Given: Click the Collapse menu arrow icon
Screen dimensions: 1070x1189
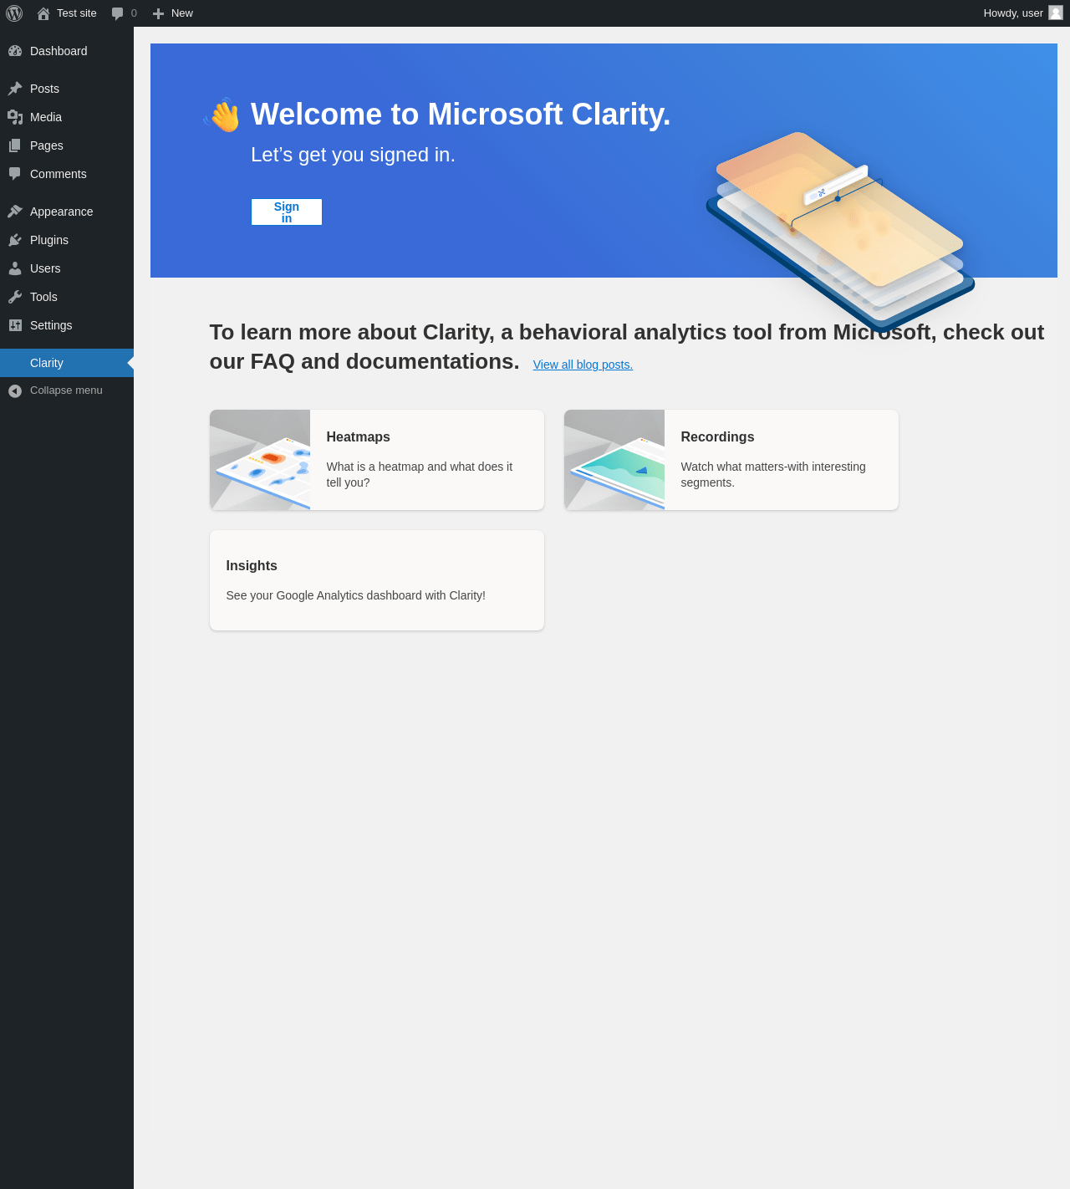Looking at the screenshot, I should [15, 390].
